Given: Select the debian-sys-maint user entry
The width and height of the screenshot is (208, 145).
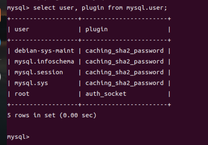Looking at the screenshot, I should pos(44,51).
